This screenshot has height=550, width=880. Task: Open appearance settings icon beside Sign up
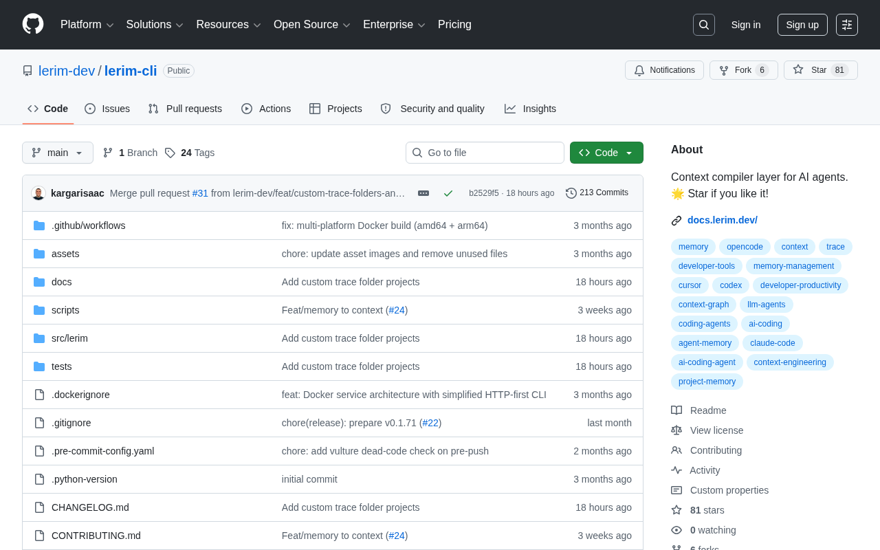point(847,25)
